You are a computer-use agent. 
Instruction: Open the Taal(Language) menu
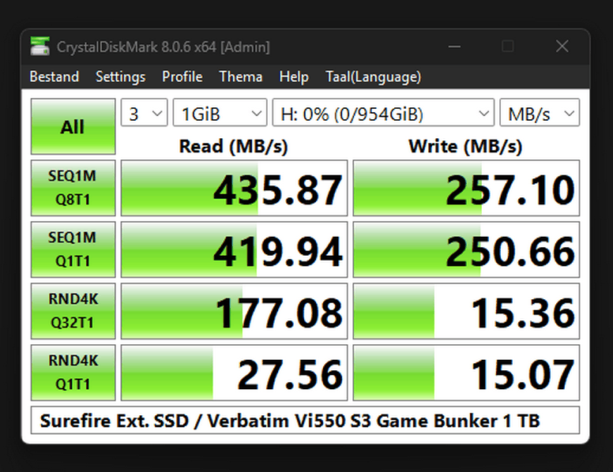point(374,77)
